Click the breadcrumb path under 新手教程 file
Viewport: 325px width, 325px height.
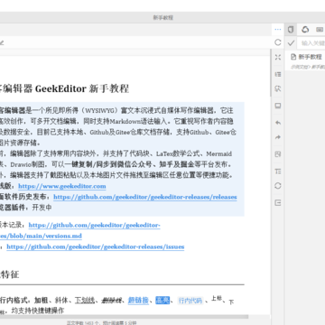308,67
